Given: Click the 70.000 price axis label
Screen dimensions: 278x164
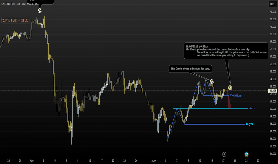Looking at the screenshot, I should pyautogui.click(x=273, y=34).
